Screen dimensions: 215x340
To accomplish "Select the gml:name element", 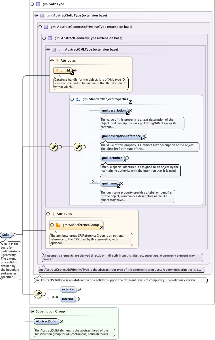I will point(109,183).
